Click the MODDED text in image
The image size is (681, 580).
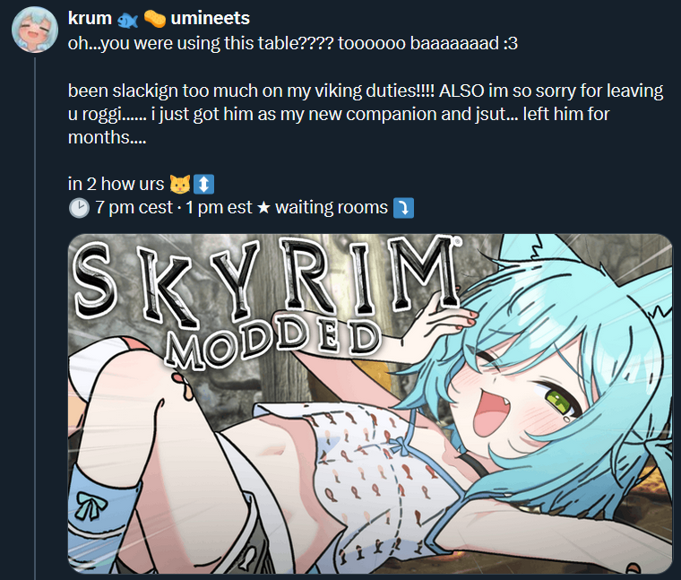point(272,344)
